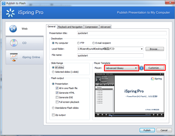Close the Publish to Flash dialog

[x=170, y=2]
